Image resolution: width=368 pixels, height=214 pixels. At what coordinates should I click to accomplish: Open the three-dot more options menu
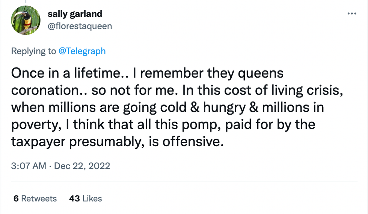click(x=351, y=14)
